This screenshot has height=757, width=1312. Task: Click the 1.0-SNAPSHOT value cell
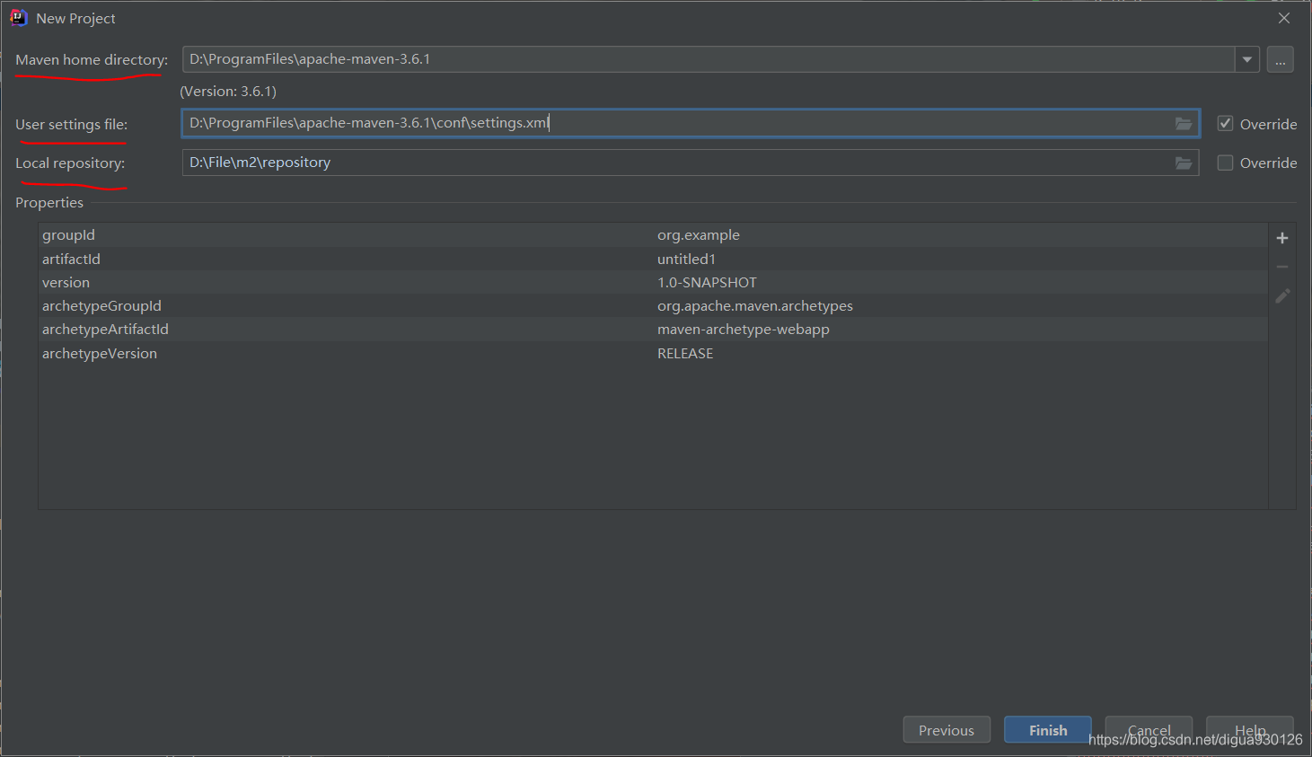click(x=707, y=282)
